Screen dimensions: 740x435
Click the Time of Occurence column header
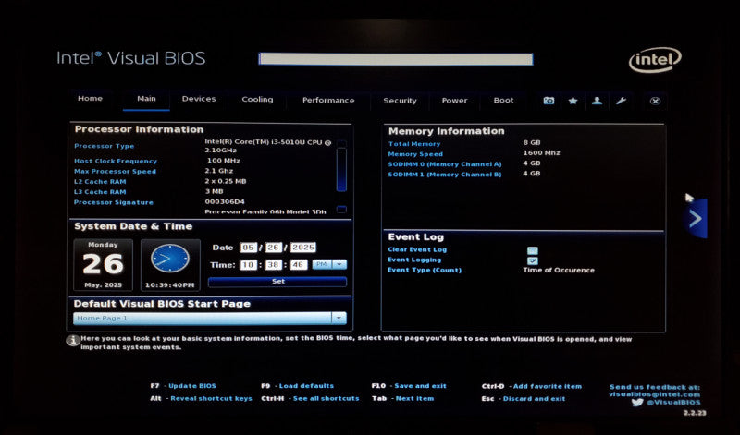point(559,270)
